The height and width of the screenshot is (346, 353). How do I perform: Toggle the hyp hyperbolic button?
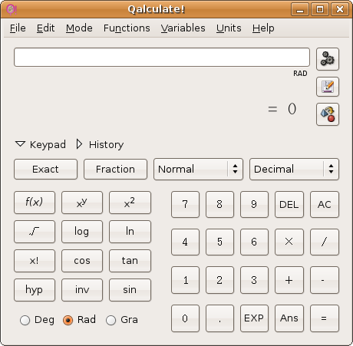(x=35, y=290)
